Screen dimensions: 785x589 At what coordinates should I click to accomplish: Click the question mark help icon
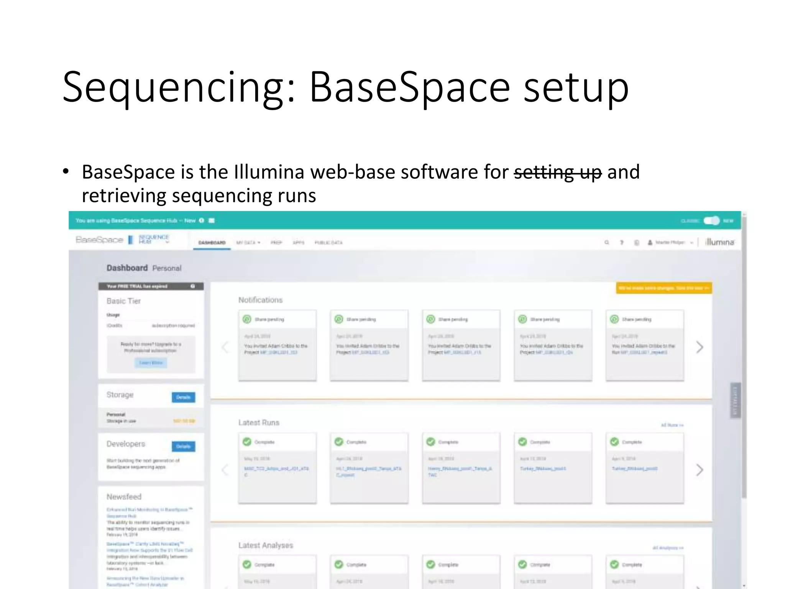[x=622, y=242]
